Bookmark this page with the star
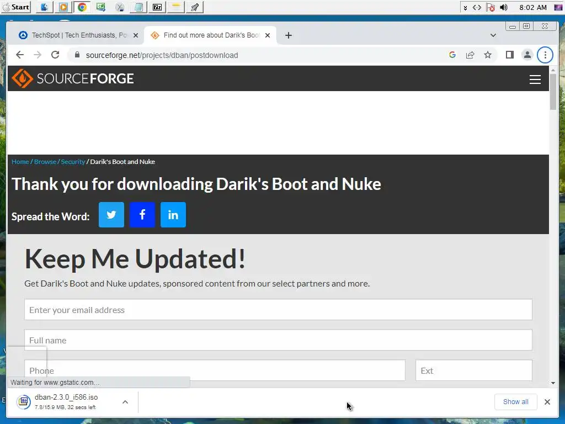 point(488,55)
